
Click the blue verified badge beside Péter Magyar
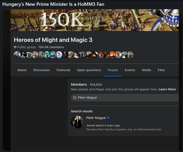108,118
